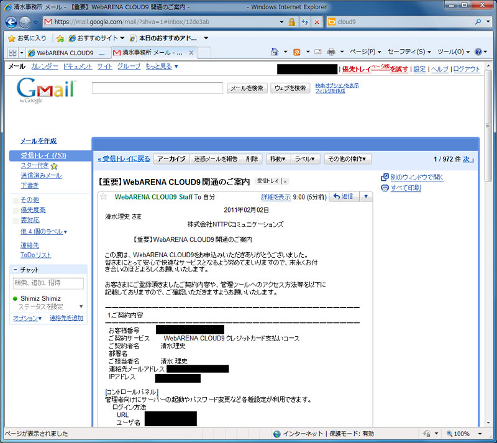This screenshot has height=443, width=497.
Task: Click the ウェブを検索 button
Action: [290, 88]
